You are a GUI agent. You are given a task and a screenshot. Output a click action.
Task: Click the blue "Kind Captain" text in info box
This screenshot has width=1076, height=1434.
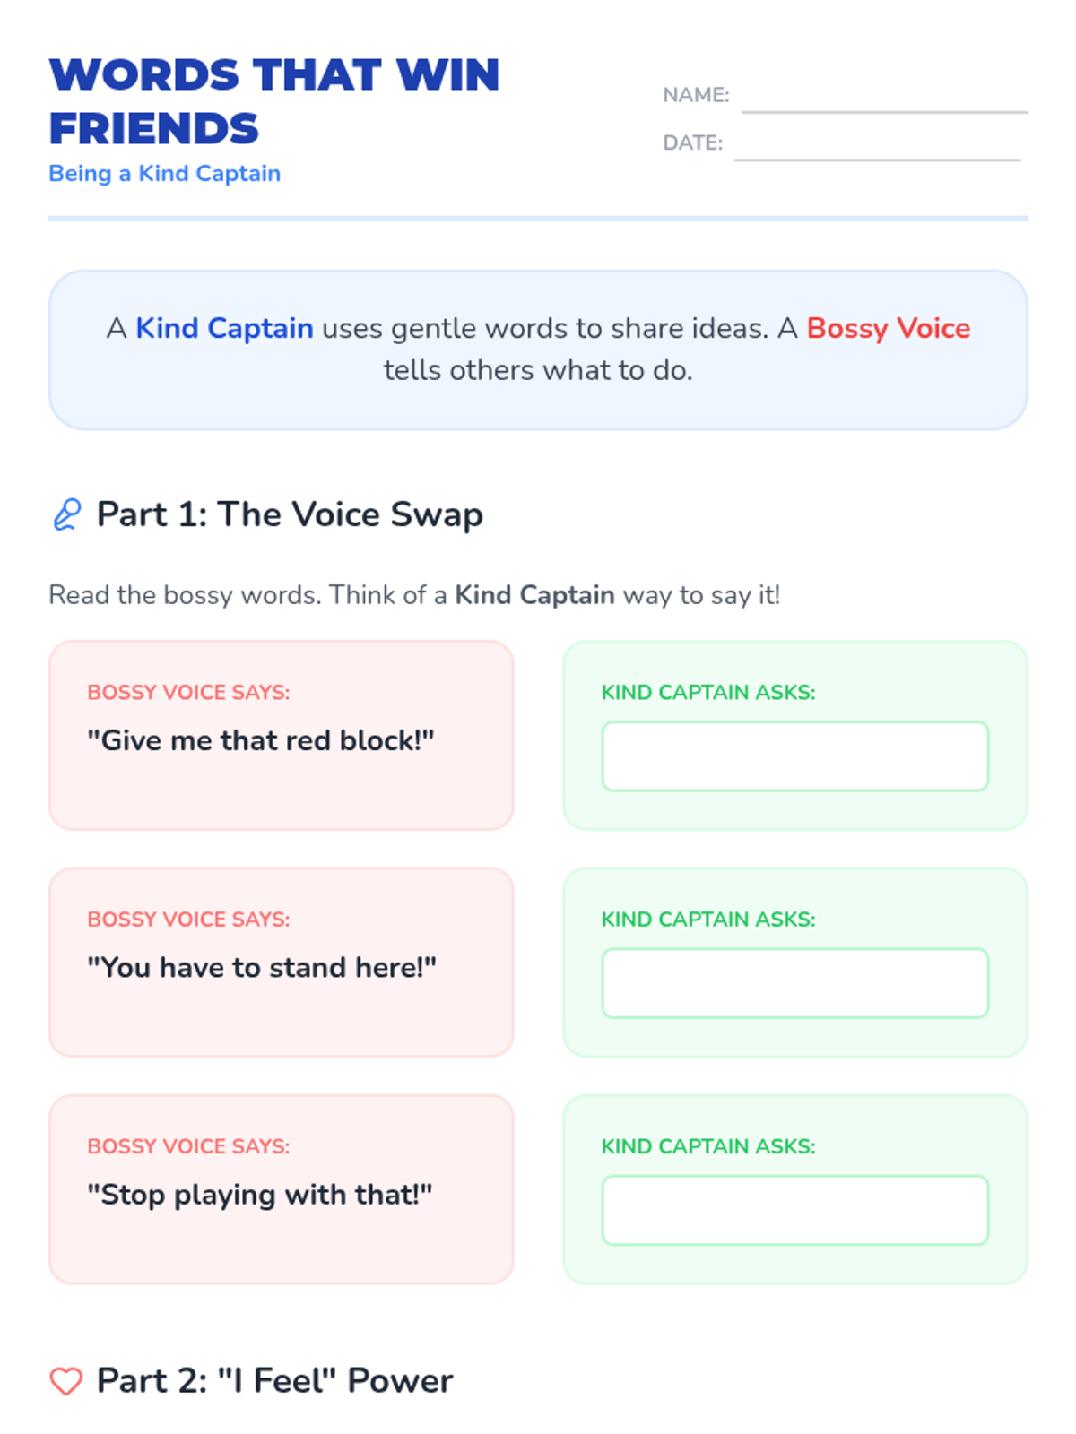click(224, 328)
